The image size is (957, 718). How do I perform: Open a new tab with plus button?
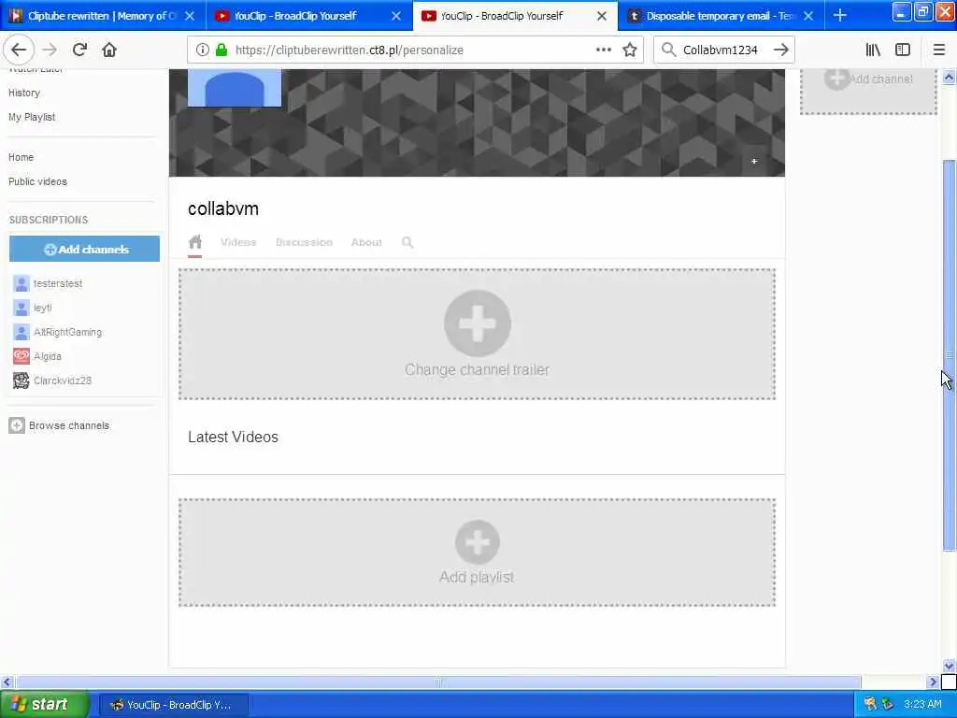coord(840,15)
